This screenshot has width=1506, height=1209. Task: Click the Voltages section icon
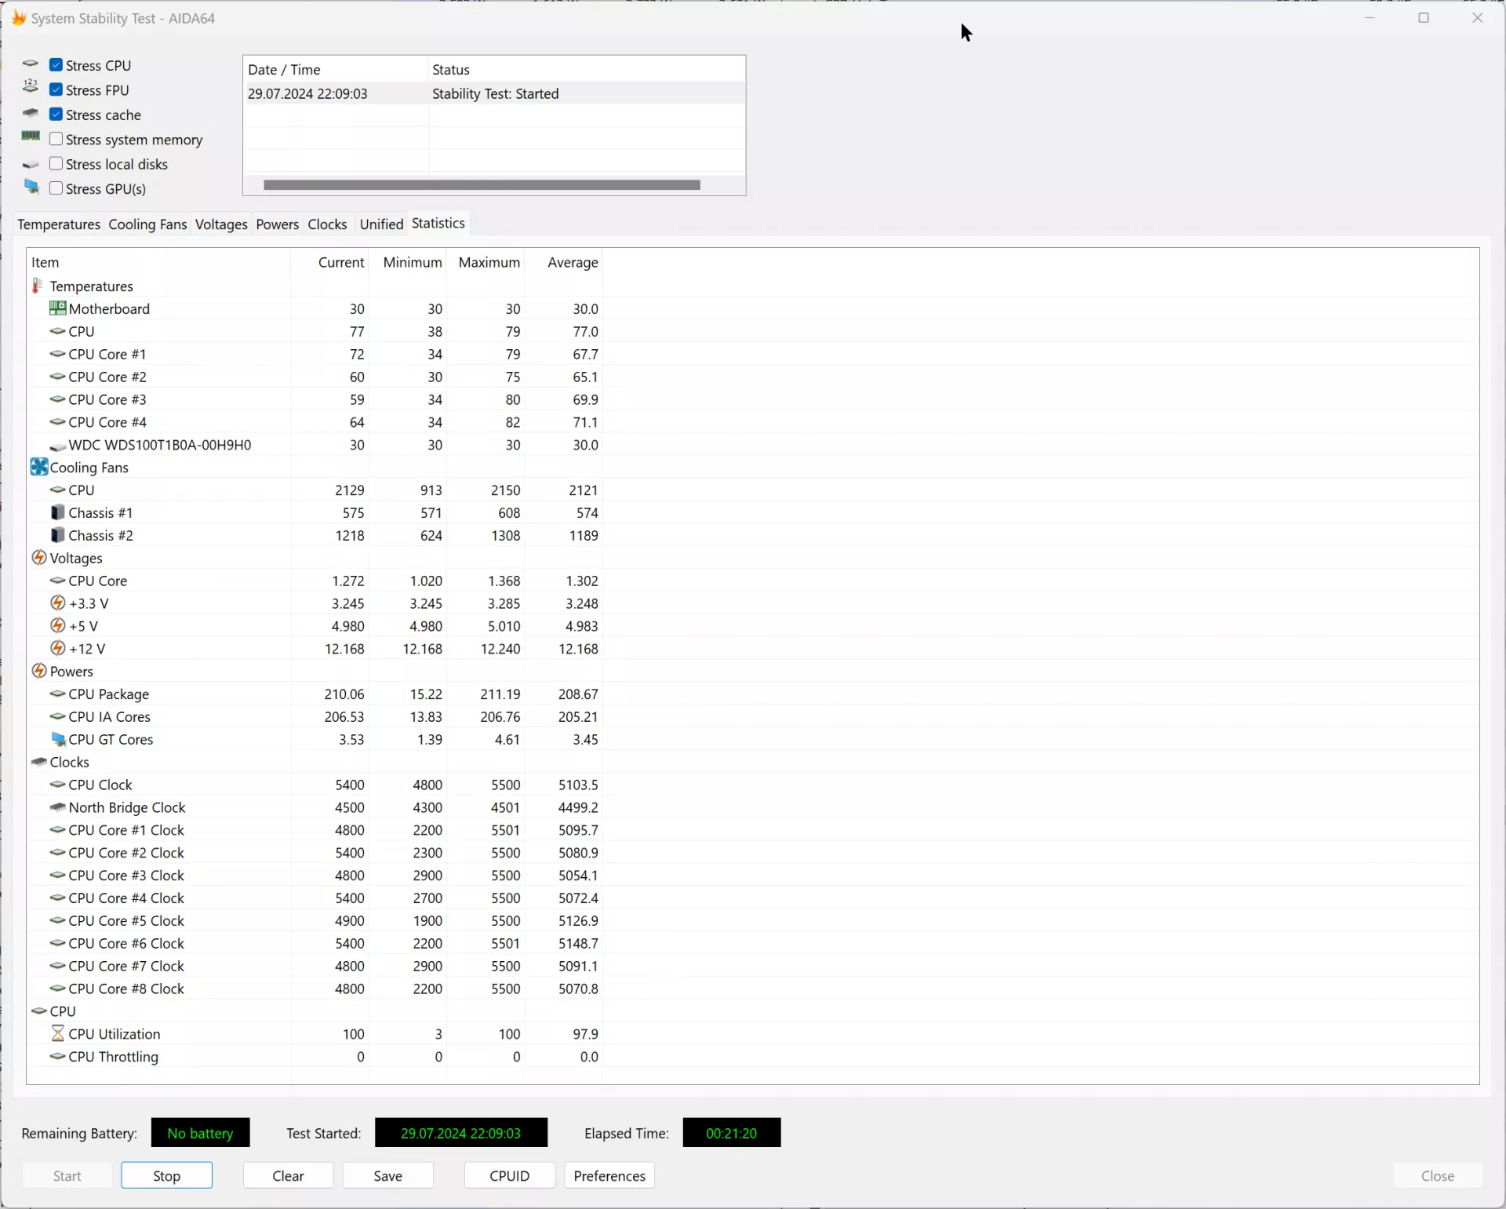pos(39,556)
